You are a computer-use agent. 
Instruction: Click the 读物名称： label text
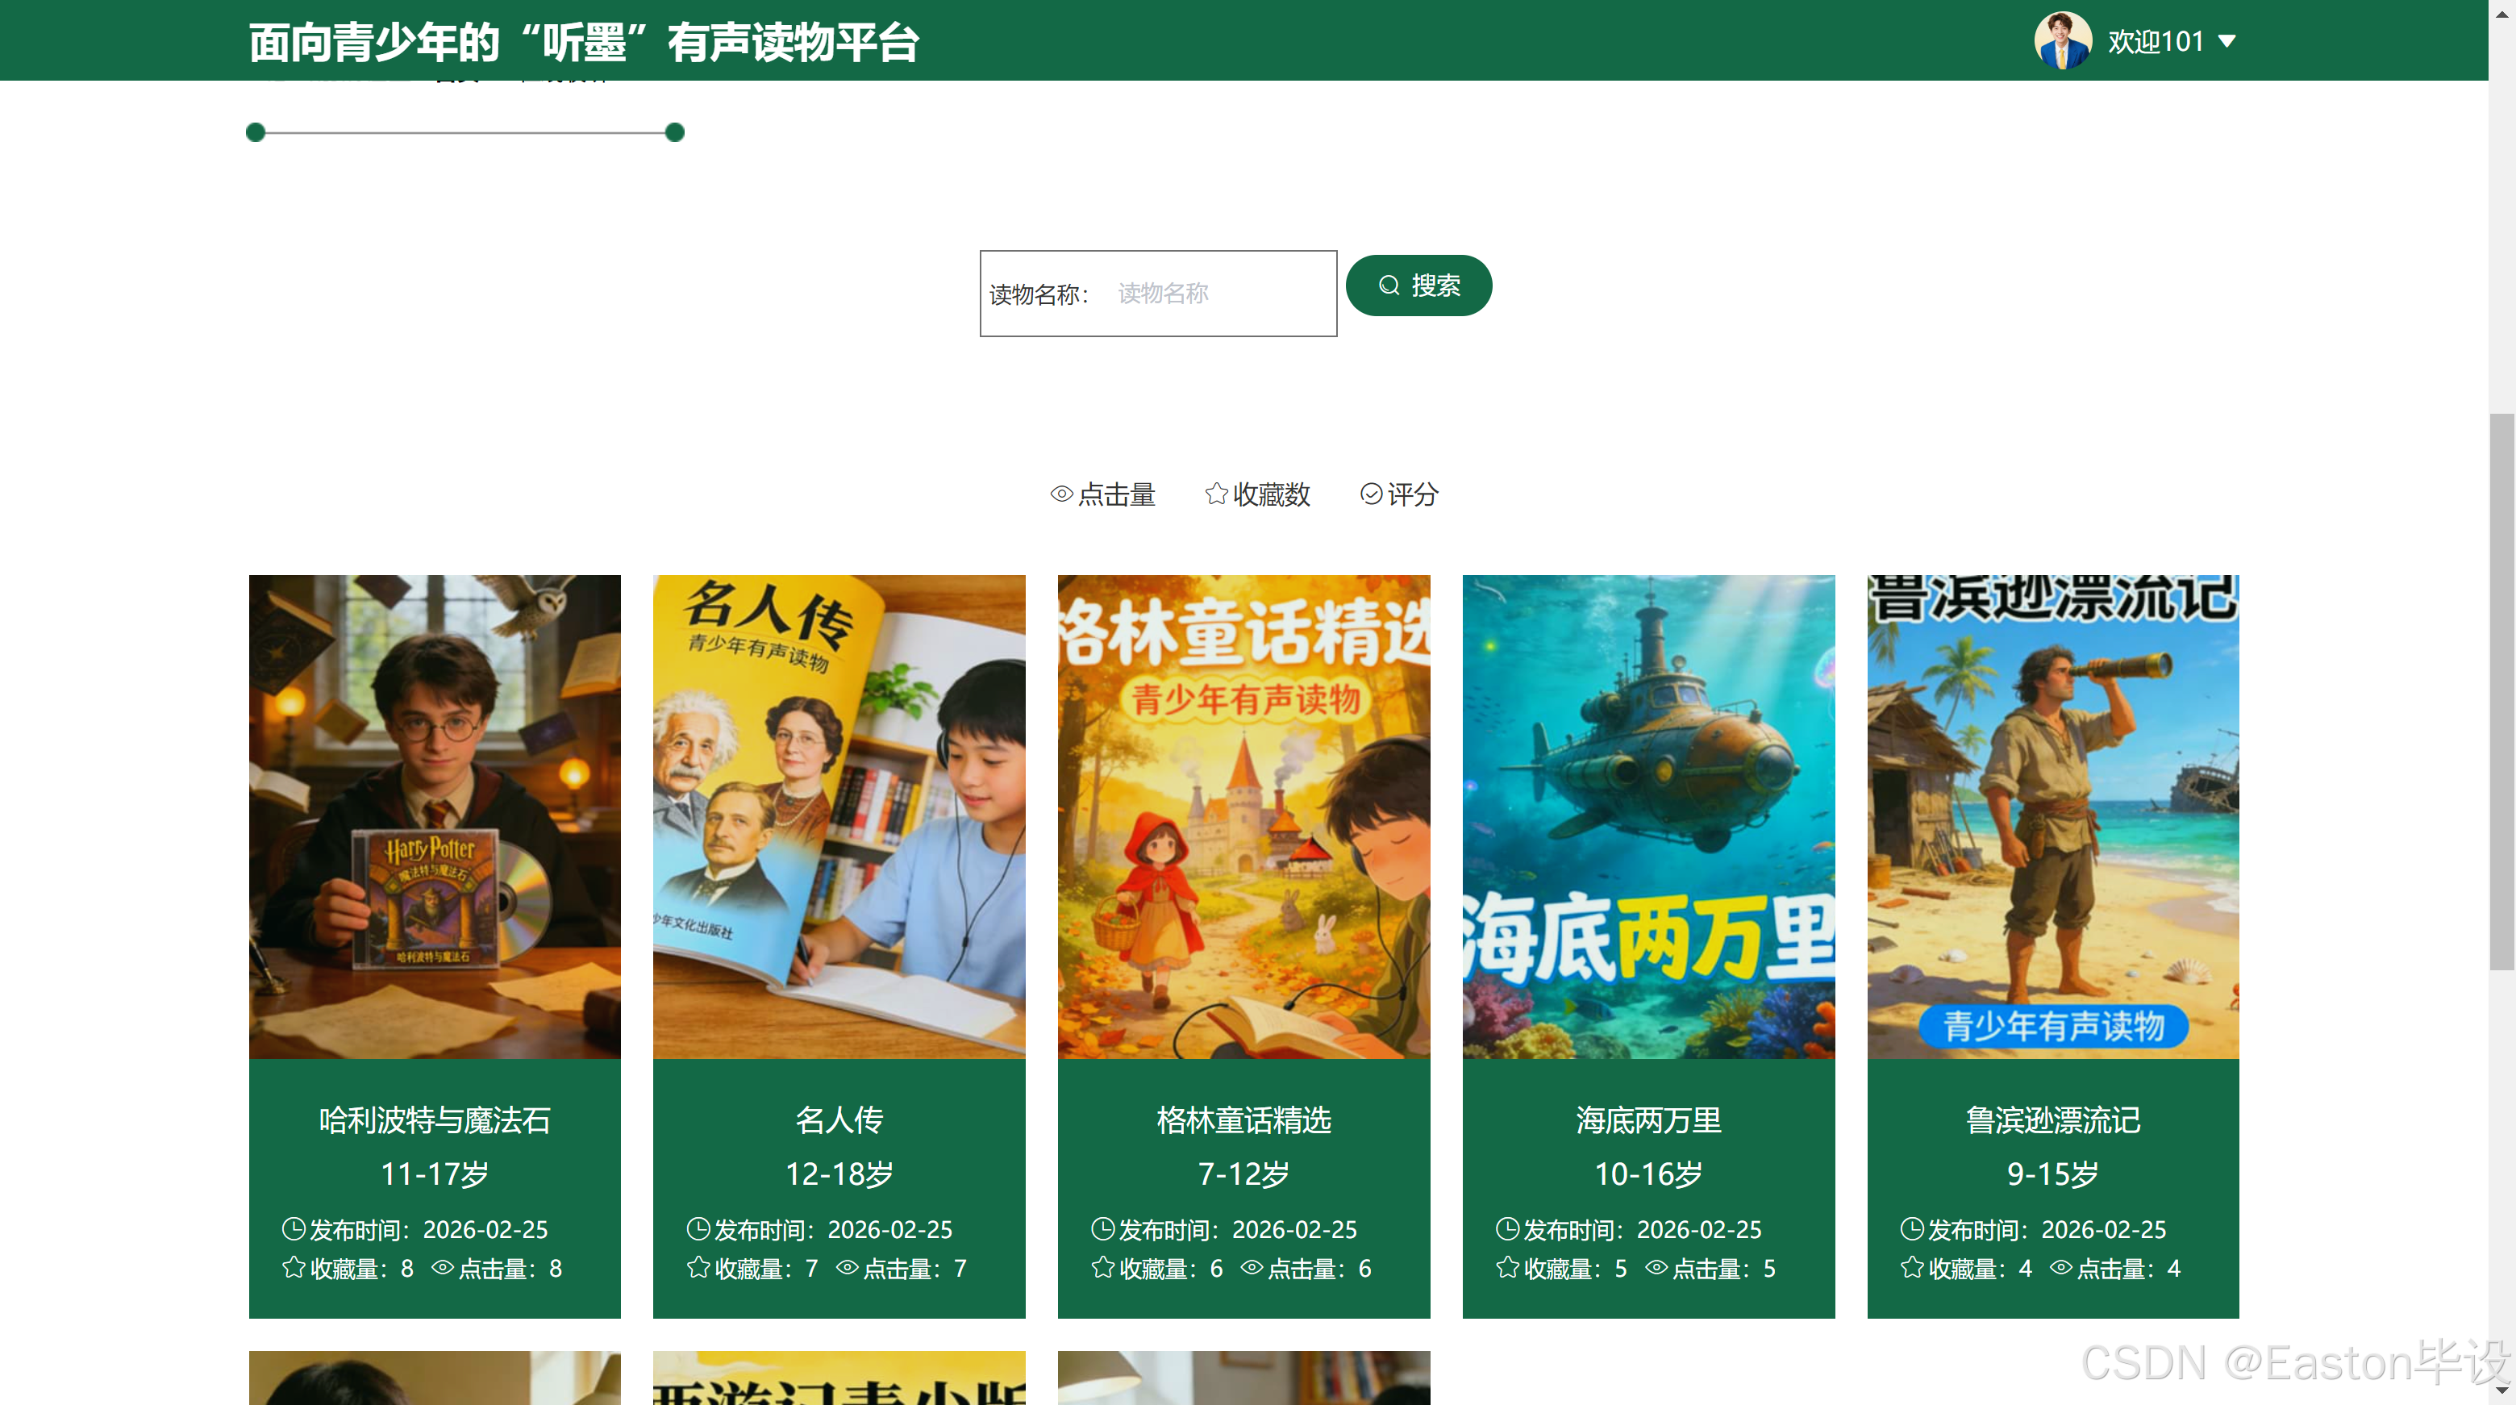(1039, 294)
